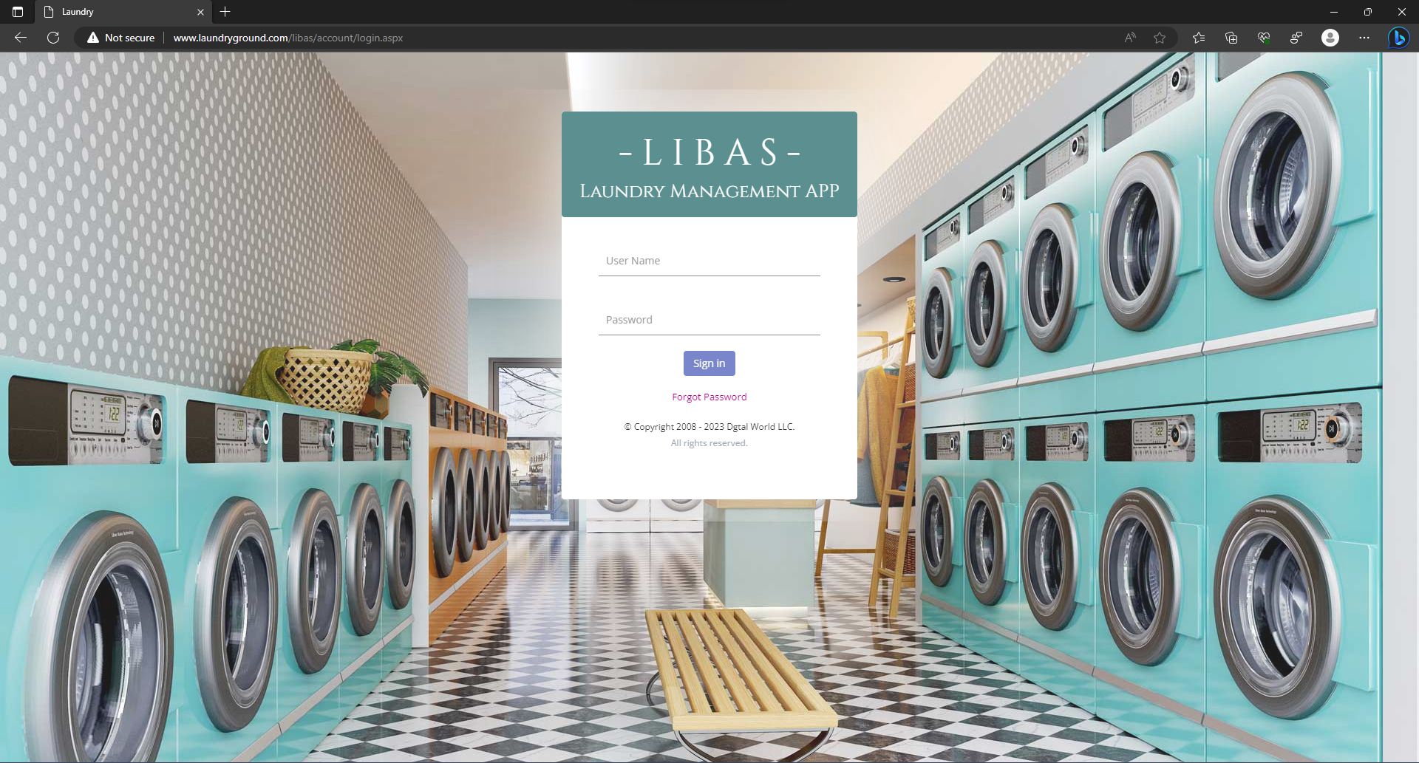The width and height of the screenshot is (1419, 763).
Task: Click the User Name field
Action: [709, 261]
